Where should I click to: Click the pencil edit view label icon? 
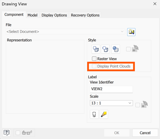click(104, 114)
